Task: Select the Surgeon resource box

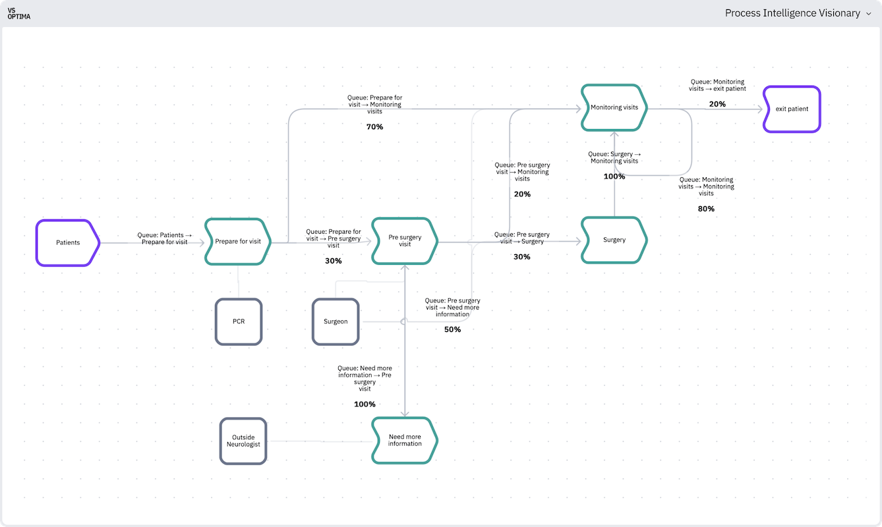Action: [336, 321]
